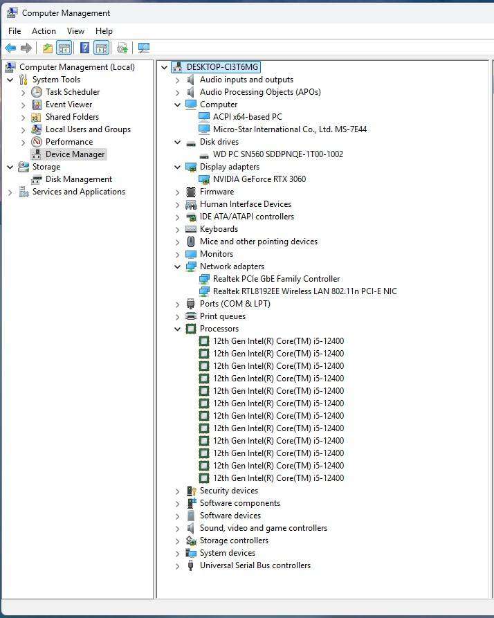Collapse the DESKTOP-CI3T6MG root node
Image resolution: width=494 pixels, height=618 pixels.
(x=164, y=67)
